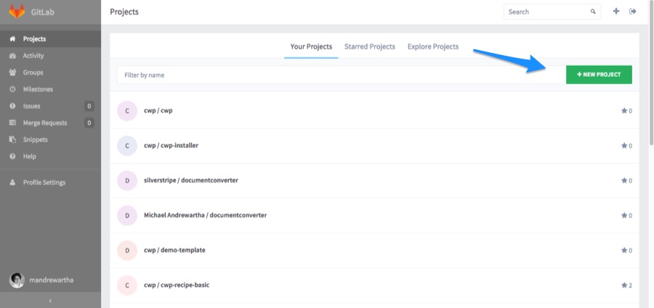The width and height of the screenshot is (654, 308).
Task: Open Milestones in the sidebar
Action: pos(50,89)
